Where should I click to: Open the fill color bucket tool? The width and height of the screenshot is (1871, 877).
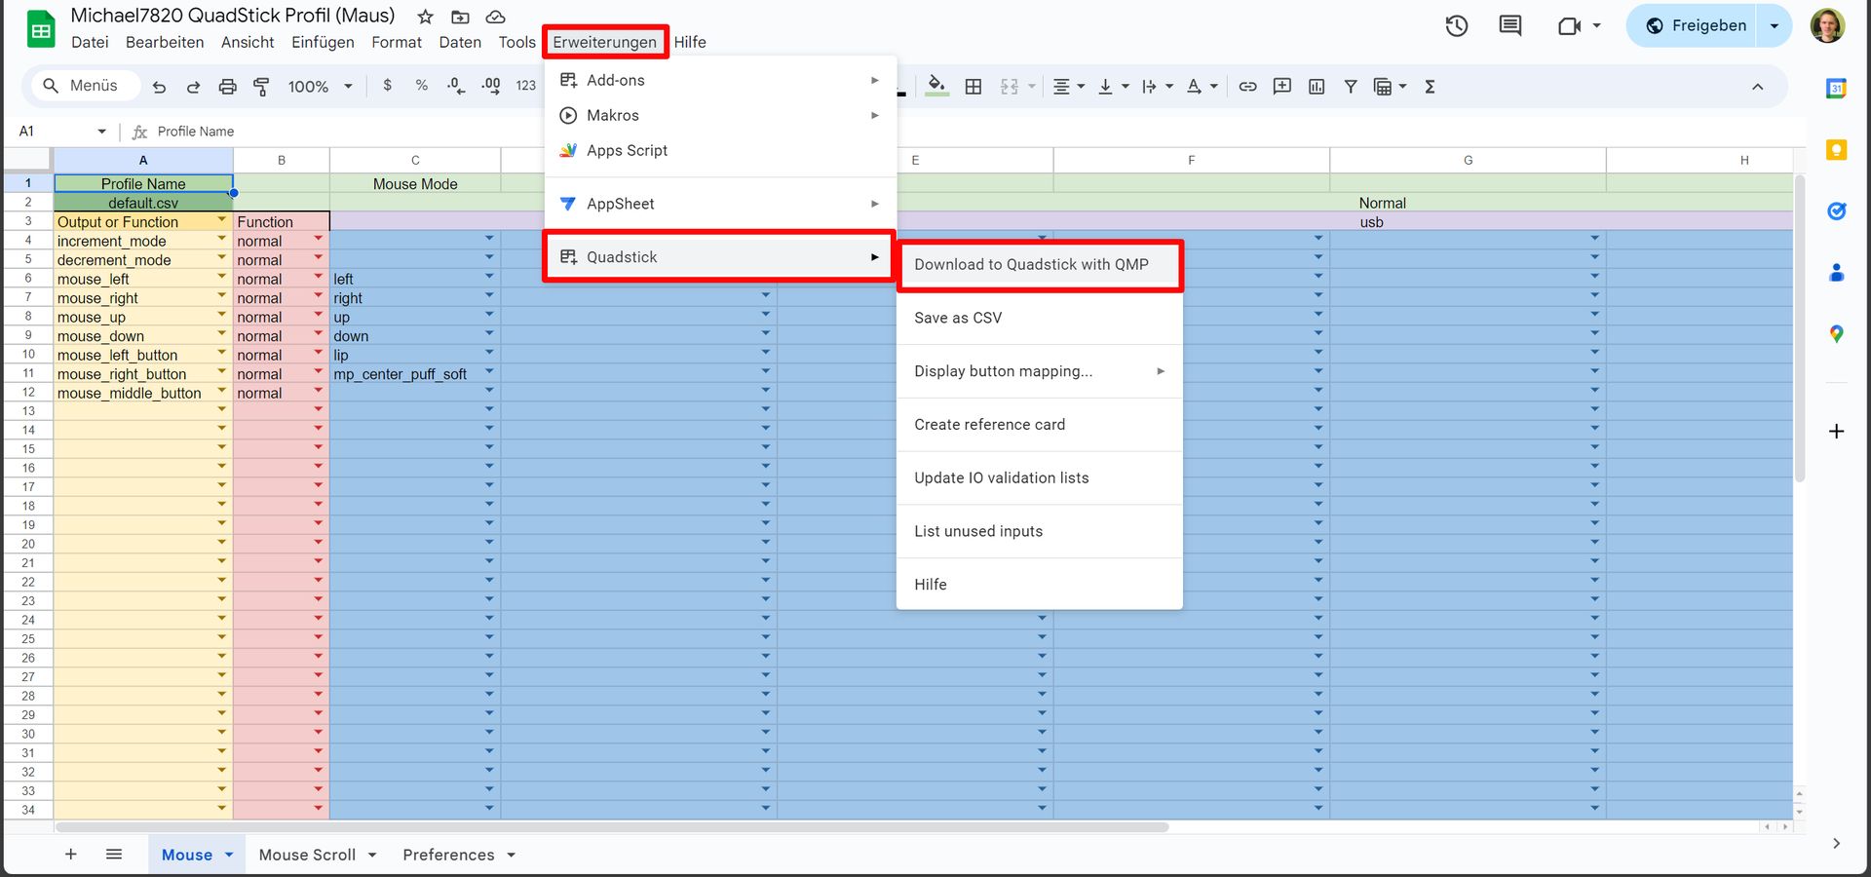tap(936, 86)
